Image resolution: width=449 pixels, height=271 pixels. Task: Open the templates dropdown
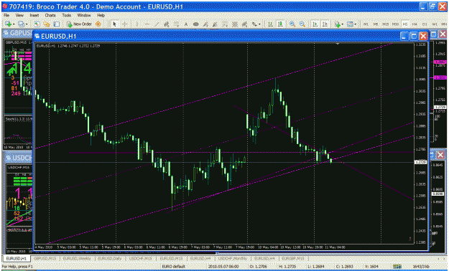pyautogui.click(x=351, y=24)
